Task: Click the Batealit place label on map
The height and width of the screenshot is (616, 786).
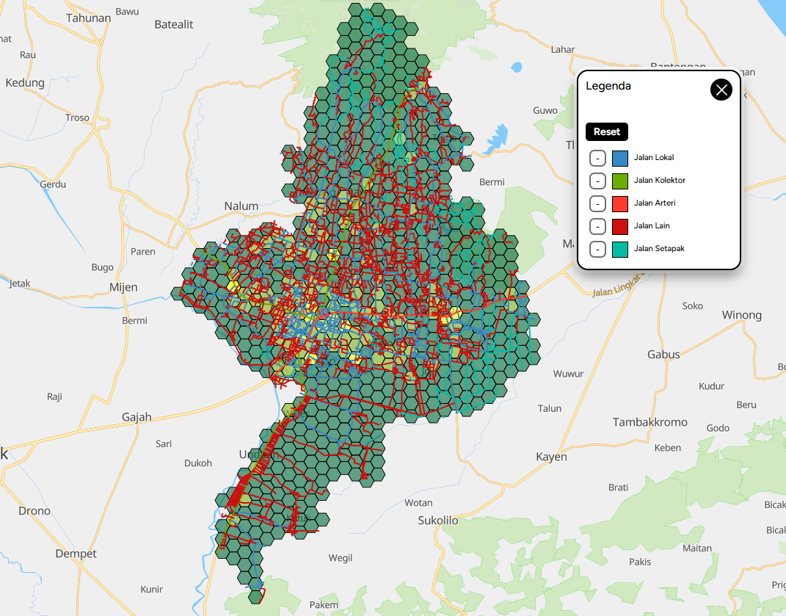Action: click(174, 24)
